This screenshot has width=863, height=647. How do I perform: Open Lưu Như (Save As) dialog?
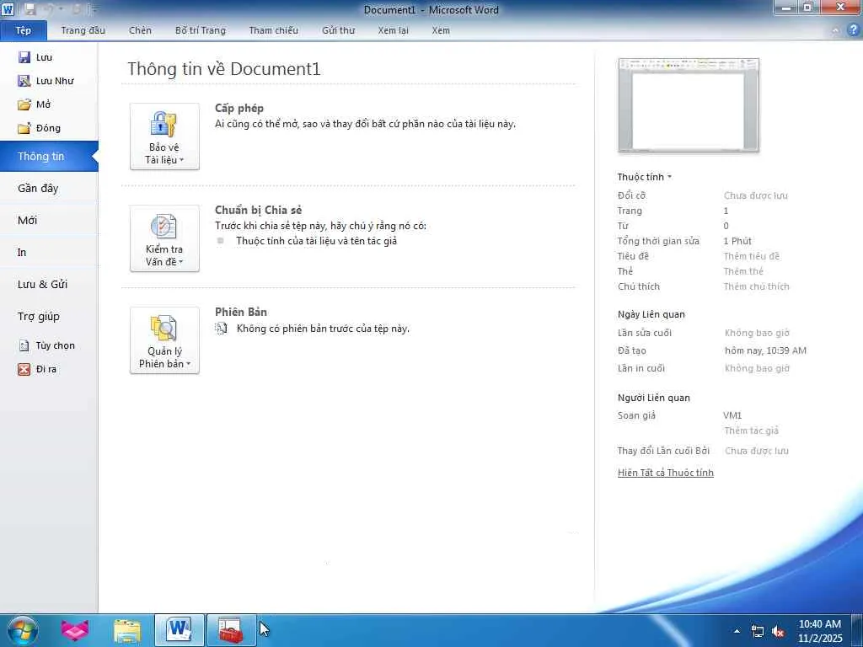[x=46, y=81]
